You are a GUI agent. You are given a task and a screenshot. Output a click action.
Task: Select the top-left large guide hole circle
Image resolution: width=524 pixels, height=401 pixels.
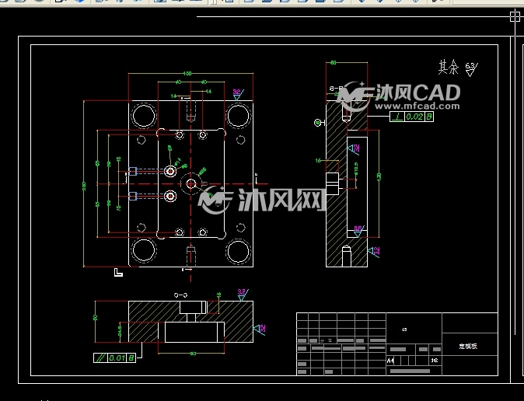click(144, 116)
